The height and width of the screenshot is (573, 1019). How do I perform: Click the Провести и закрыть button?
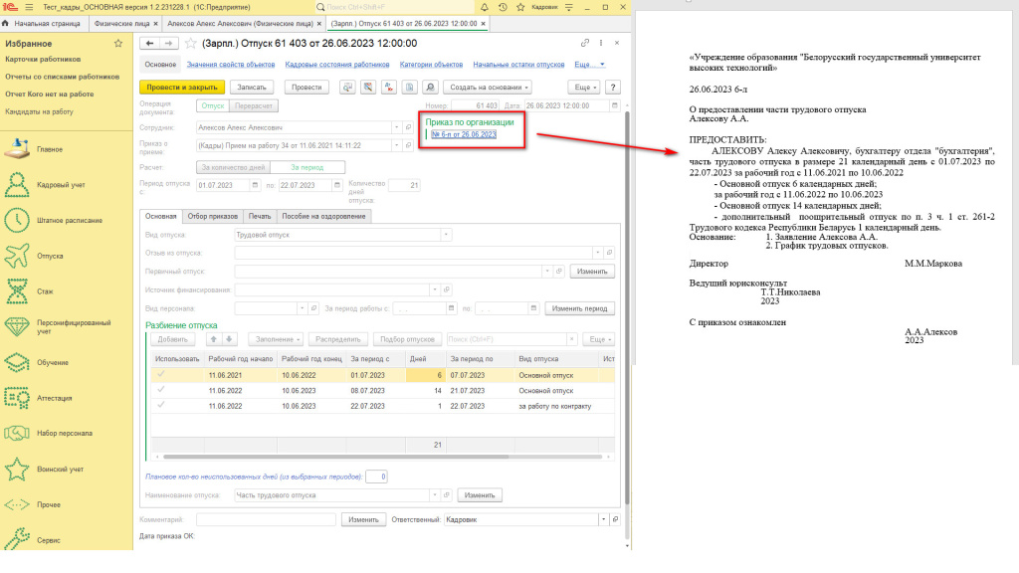[181, 87]
